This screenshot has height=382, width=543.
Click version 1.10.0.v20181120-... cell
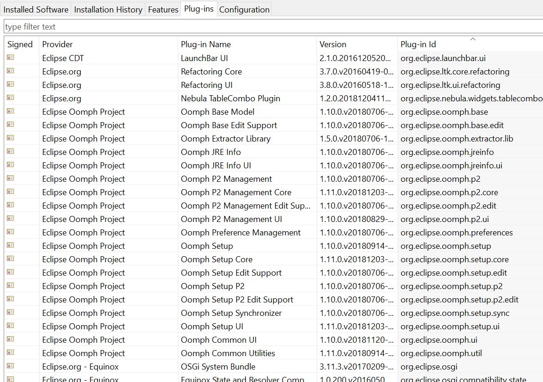click(x=356, y=340)
